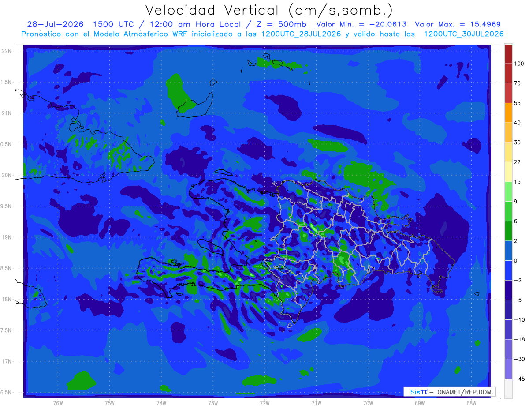This screenshot has width=529, height=409.
Task: Click the date "28-Jul-2026" in the header
Action: coord(55,24)
